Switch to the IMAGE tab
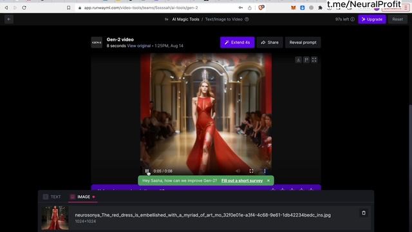Viewport: 412px width, 232px height. tap(82, 197)
